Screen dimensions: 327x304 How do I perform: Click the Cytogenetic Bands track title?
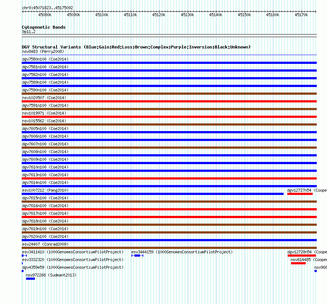(44, 27)
